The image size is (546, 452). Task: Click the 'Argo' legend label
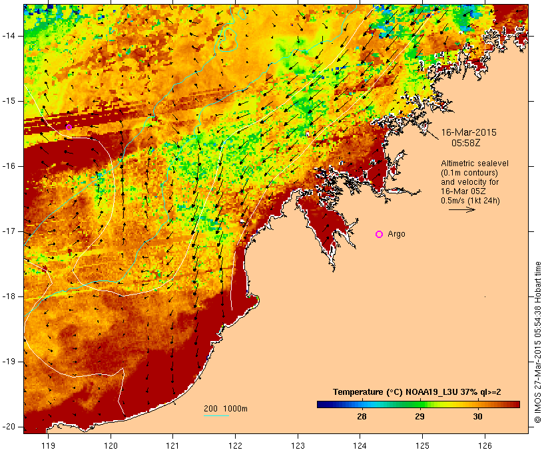pyautogui.click(x=396, y=234)
